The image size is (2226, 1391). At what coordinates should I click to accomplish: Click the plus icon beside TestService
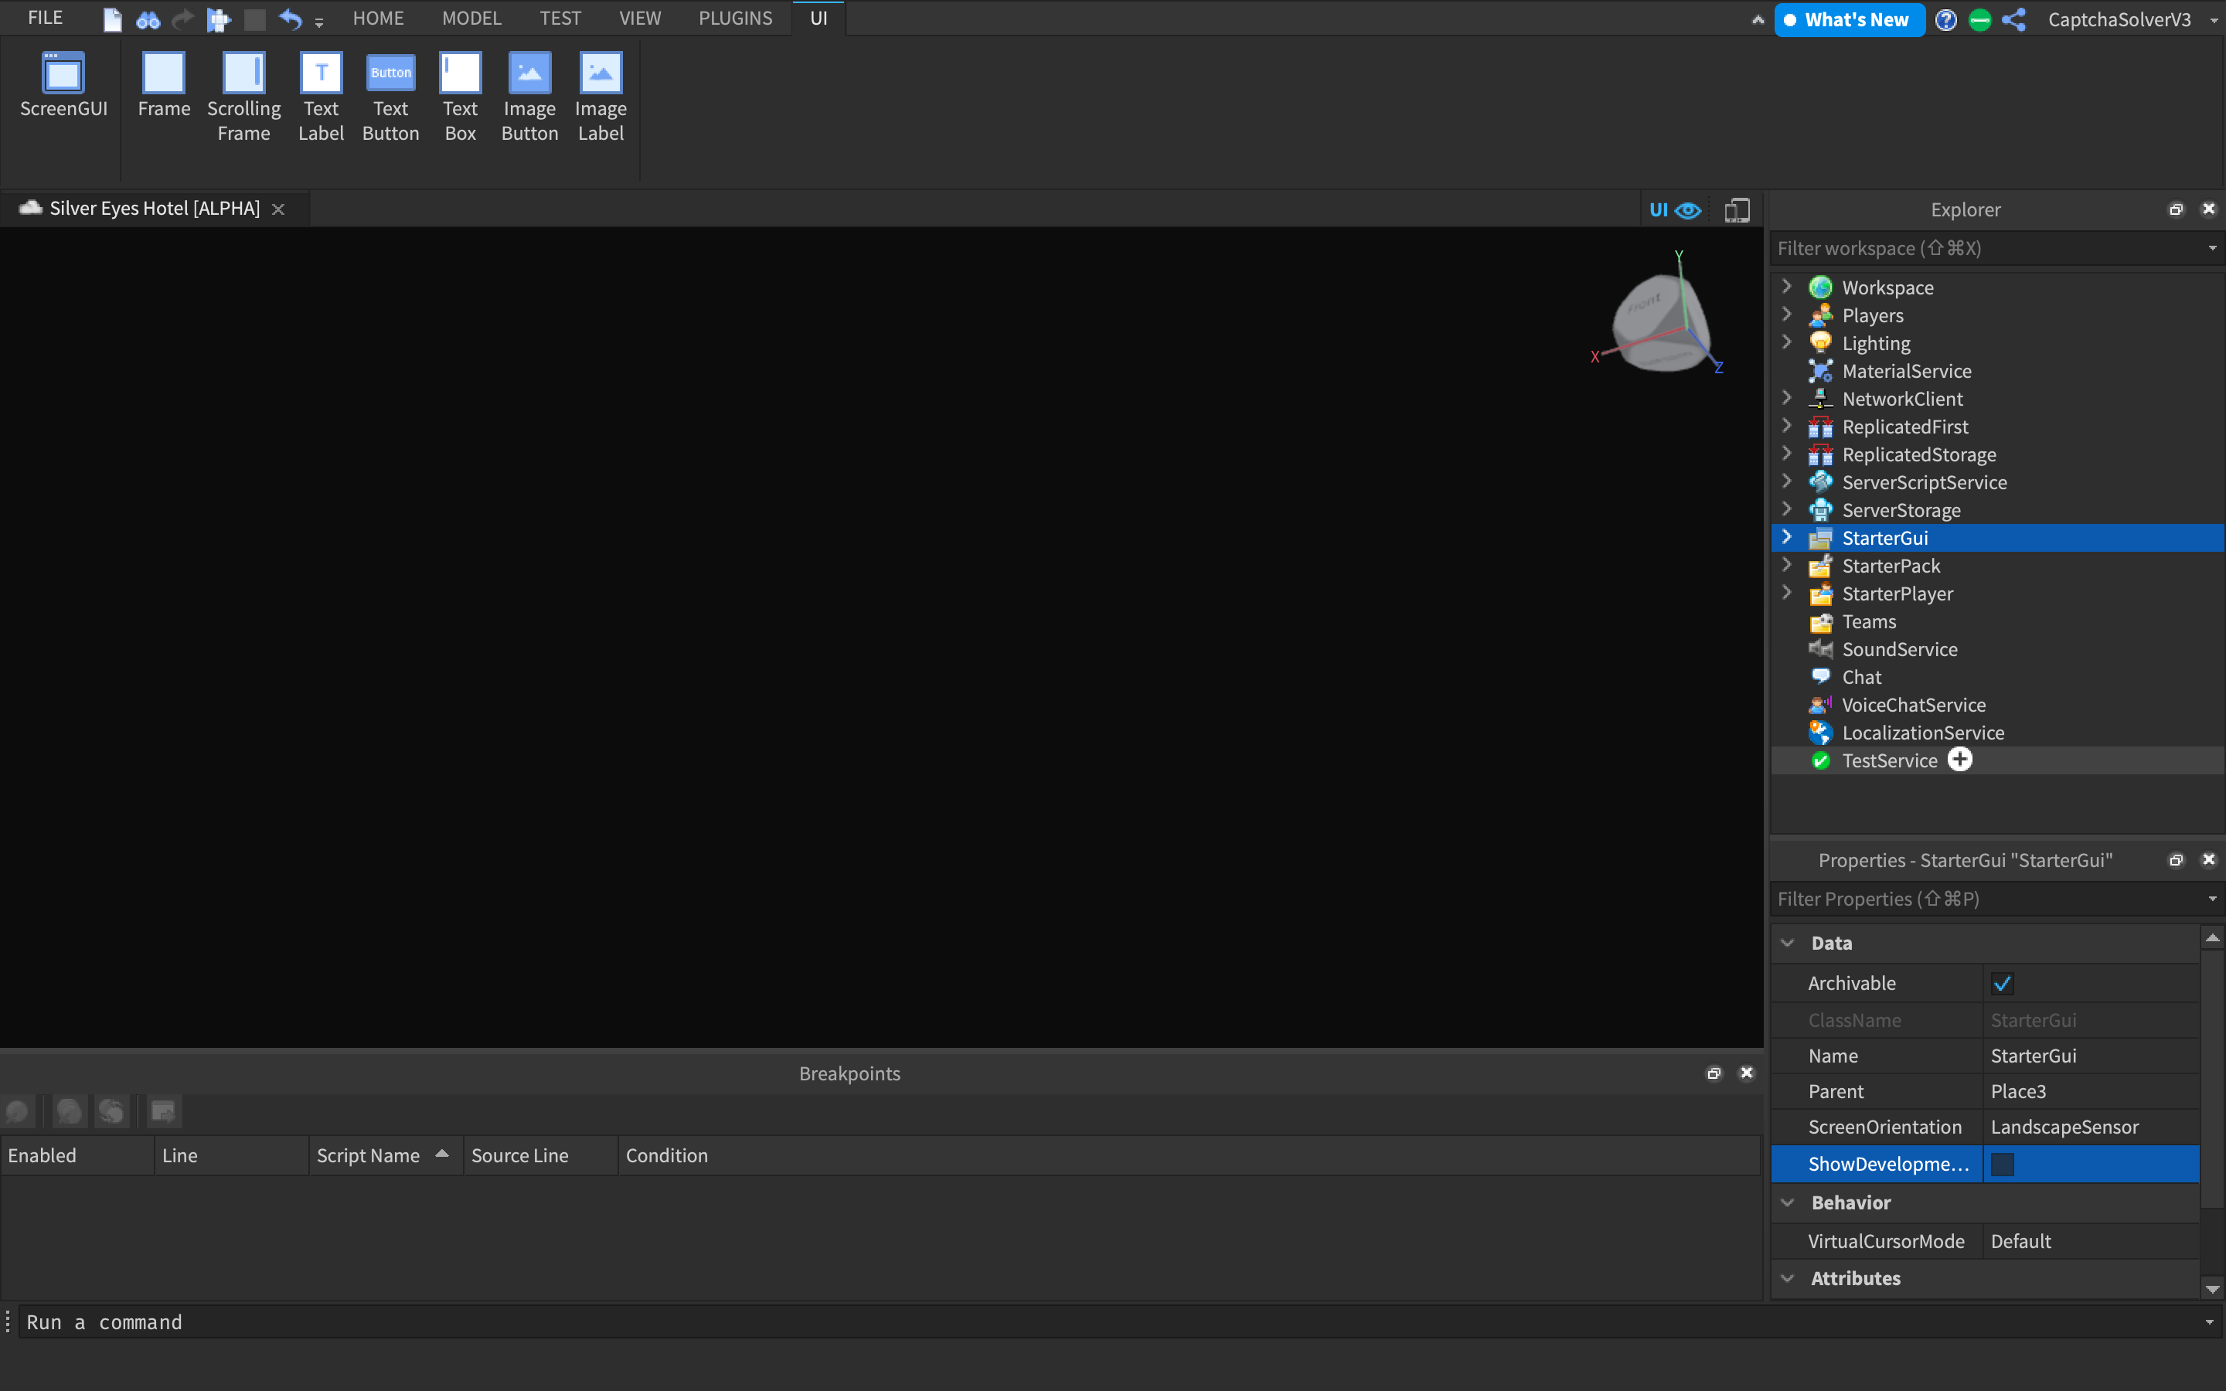click(x=1960, y=760)
